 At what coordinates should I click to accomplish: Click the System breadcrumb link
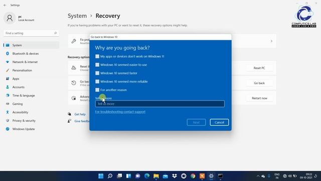(x=77, y=16)
